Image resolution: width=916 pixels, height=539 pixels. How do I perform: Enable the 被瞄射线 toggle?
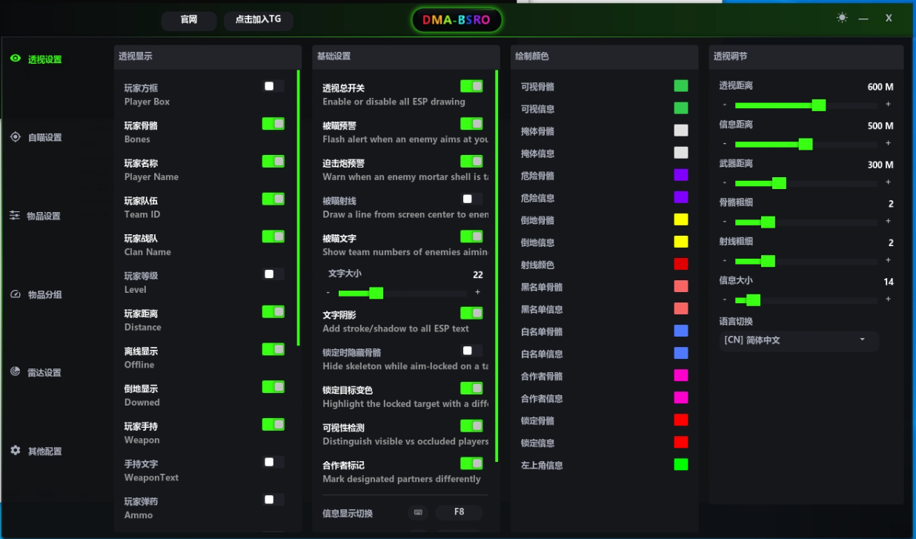pos(471,199)
